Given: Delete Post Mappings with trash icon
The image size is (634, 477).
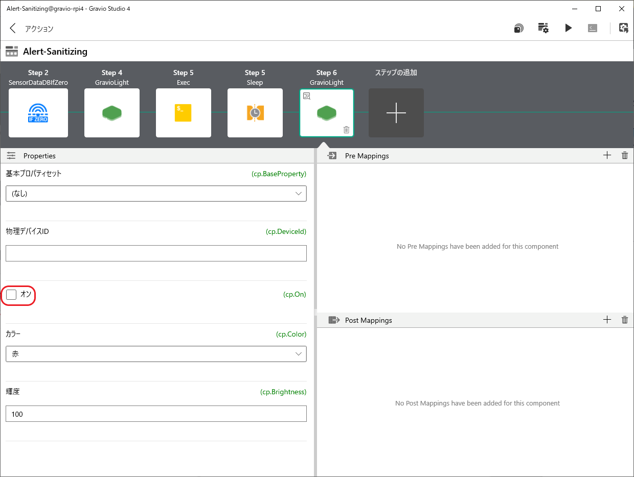Looking at the screenshot, I should pyautogui.click(x=624, y=320).
